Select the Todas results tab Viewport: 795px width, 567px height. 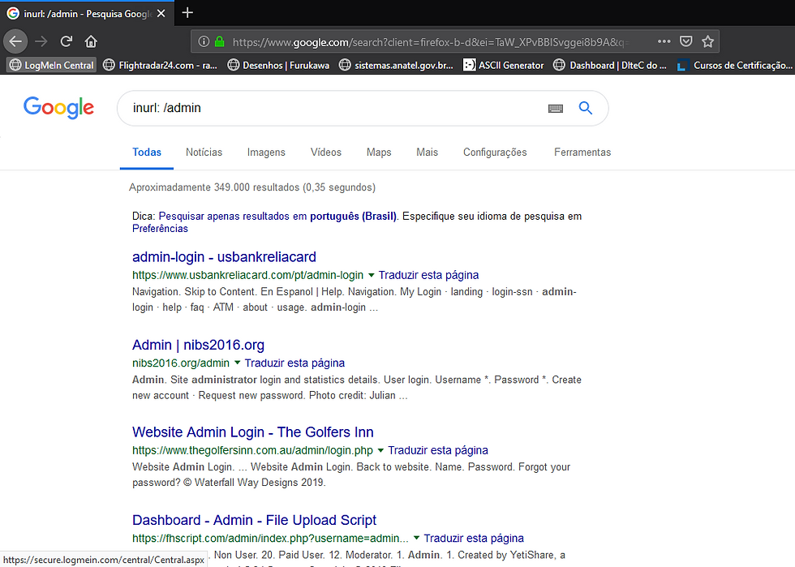147,152
